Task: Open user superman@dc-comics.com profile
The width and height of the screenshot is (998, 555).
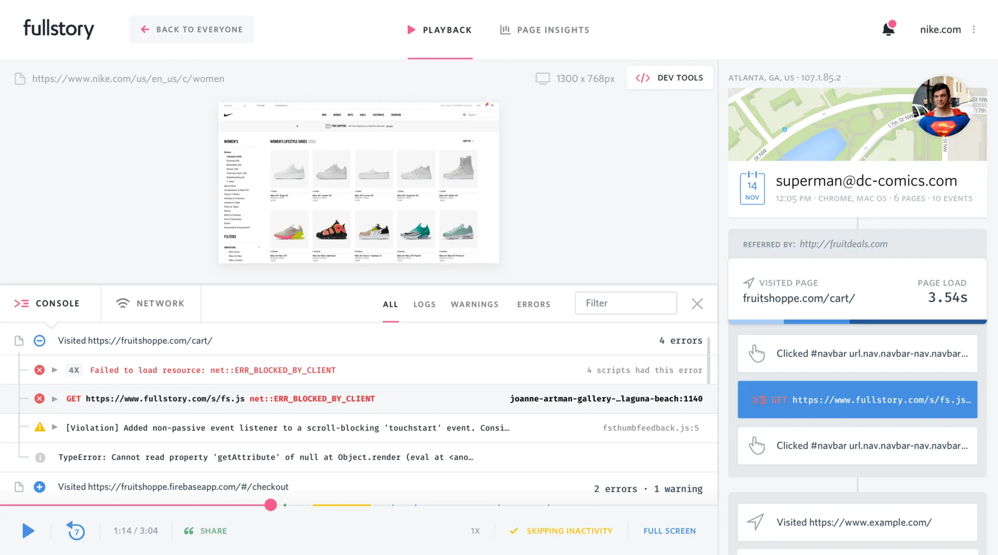Action: pyautogui.click(x=866, y=181)
